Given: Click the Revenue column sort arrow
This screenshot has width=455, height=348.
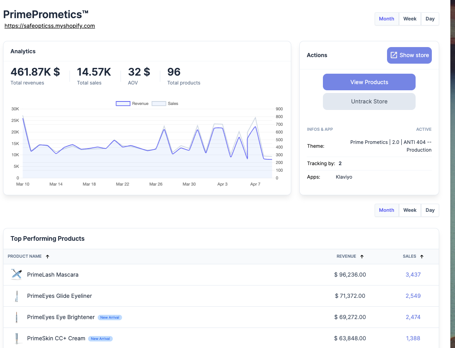Looking at the screenshot, I should click(362, 257).
